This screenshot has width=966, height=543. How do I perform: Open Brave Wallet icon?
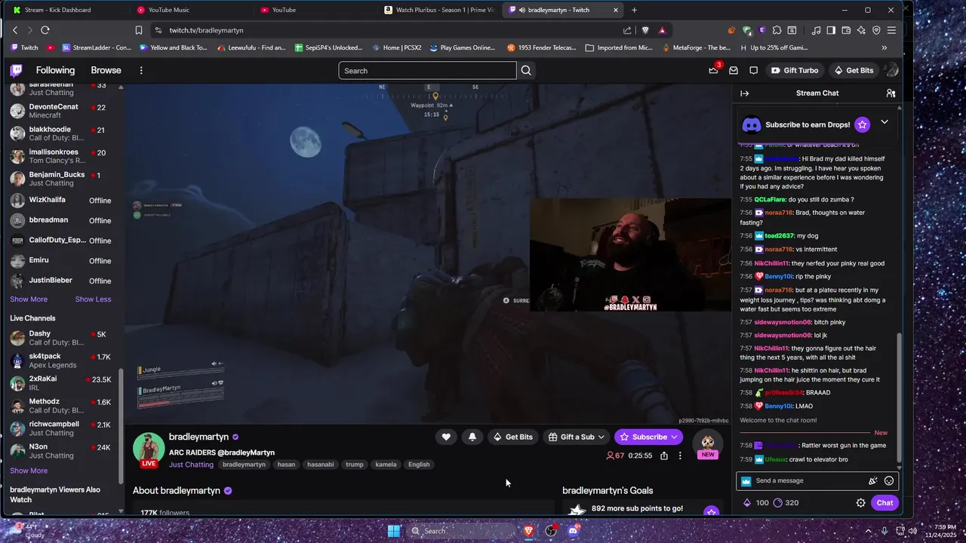846,30
